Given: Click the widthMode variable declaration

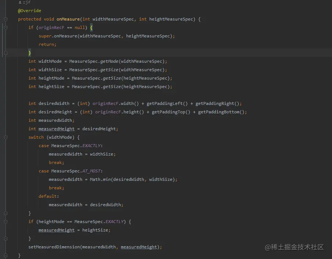Looking at the screenshot, I should [x=50, y=61].
